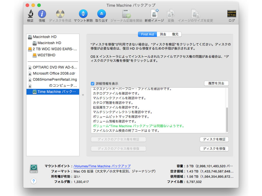Toggle the 詳細情報を表示 checkbox
The image size is (262, 196).
pyautogui.click(x=93, y=84)
